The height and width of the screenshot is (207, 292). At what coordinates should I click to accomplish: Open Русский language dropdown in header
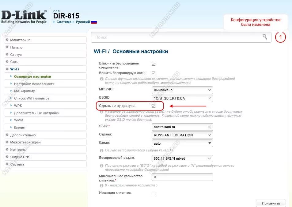[83, 22]
